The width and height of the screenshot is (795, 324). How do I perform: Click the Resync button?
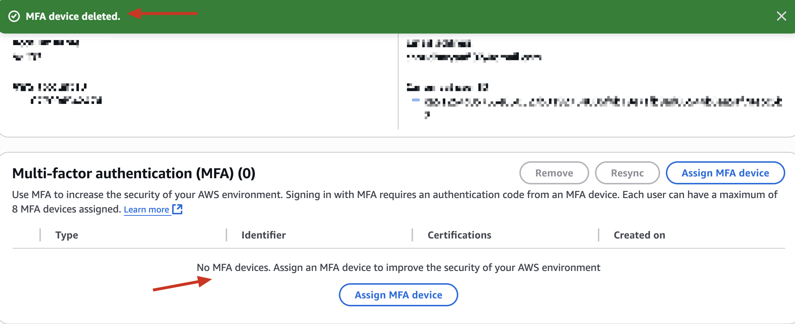(x=628, y=173)
